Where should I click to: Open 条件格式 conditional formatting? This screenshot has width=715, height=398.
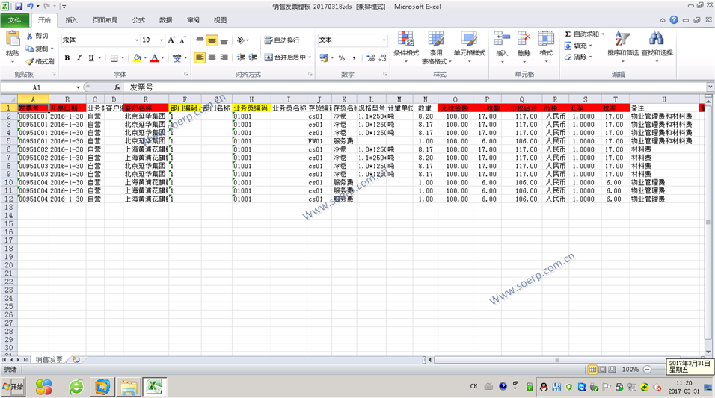coord(406,46)
